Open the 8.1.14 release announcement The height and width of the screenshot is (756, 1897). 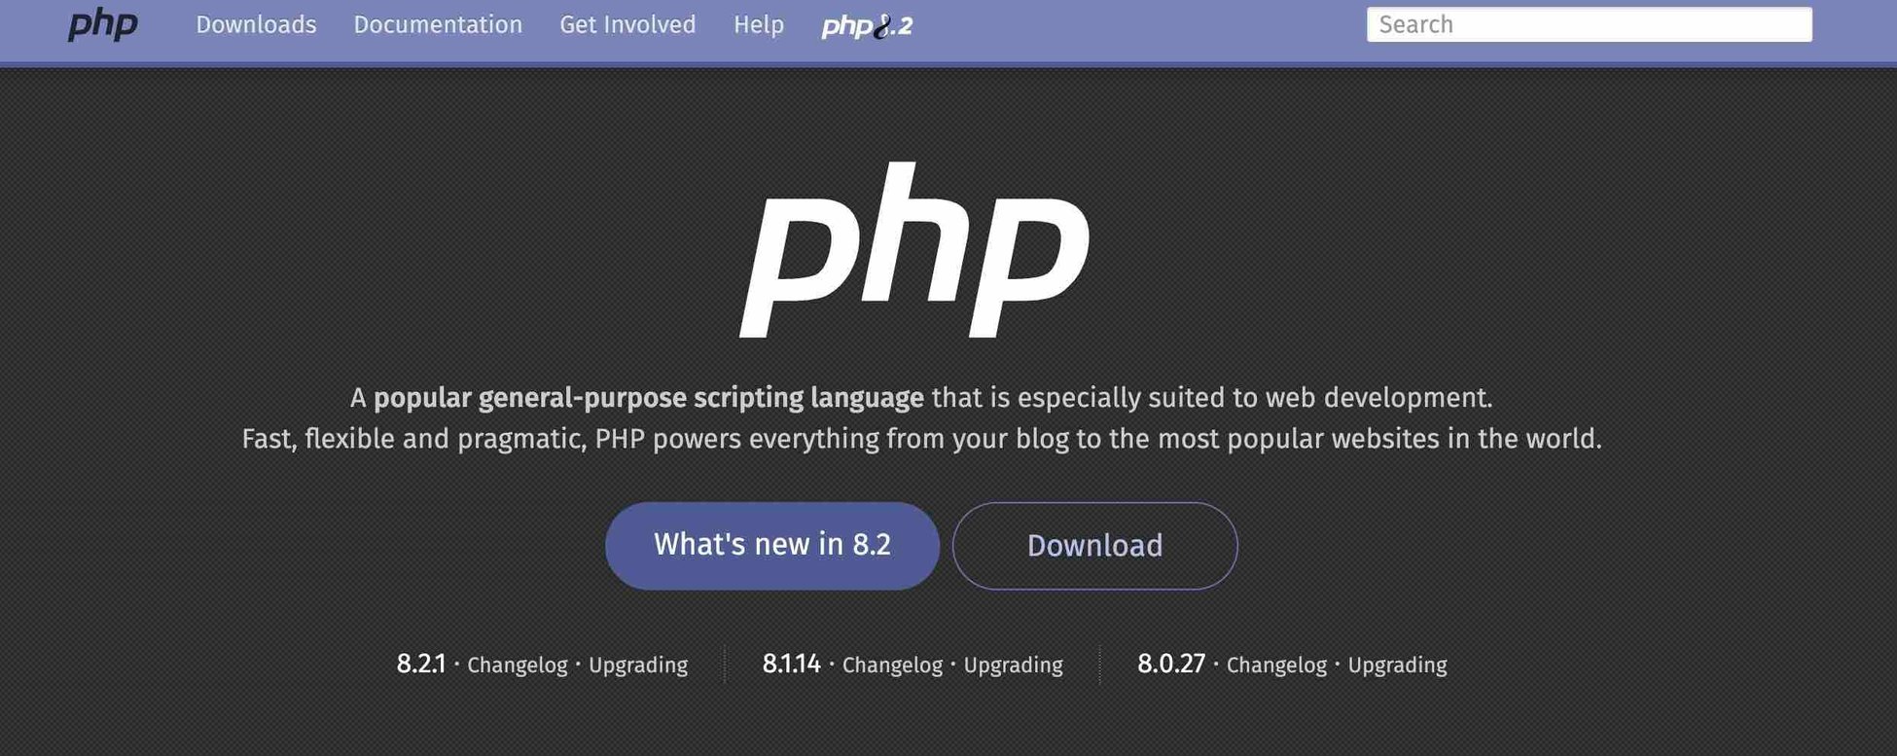(x=790, y=664)
